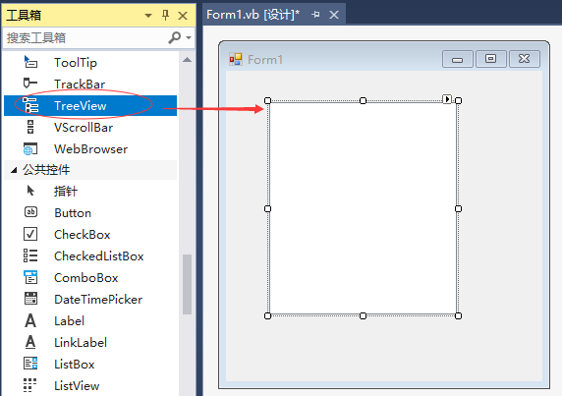Collapse the 公共控件 group
562x396 pixels.
14,170
